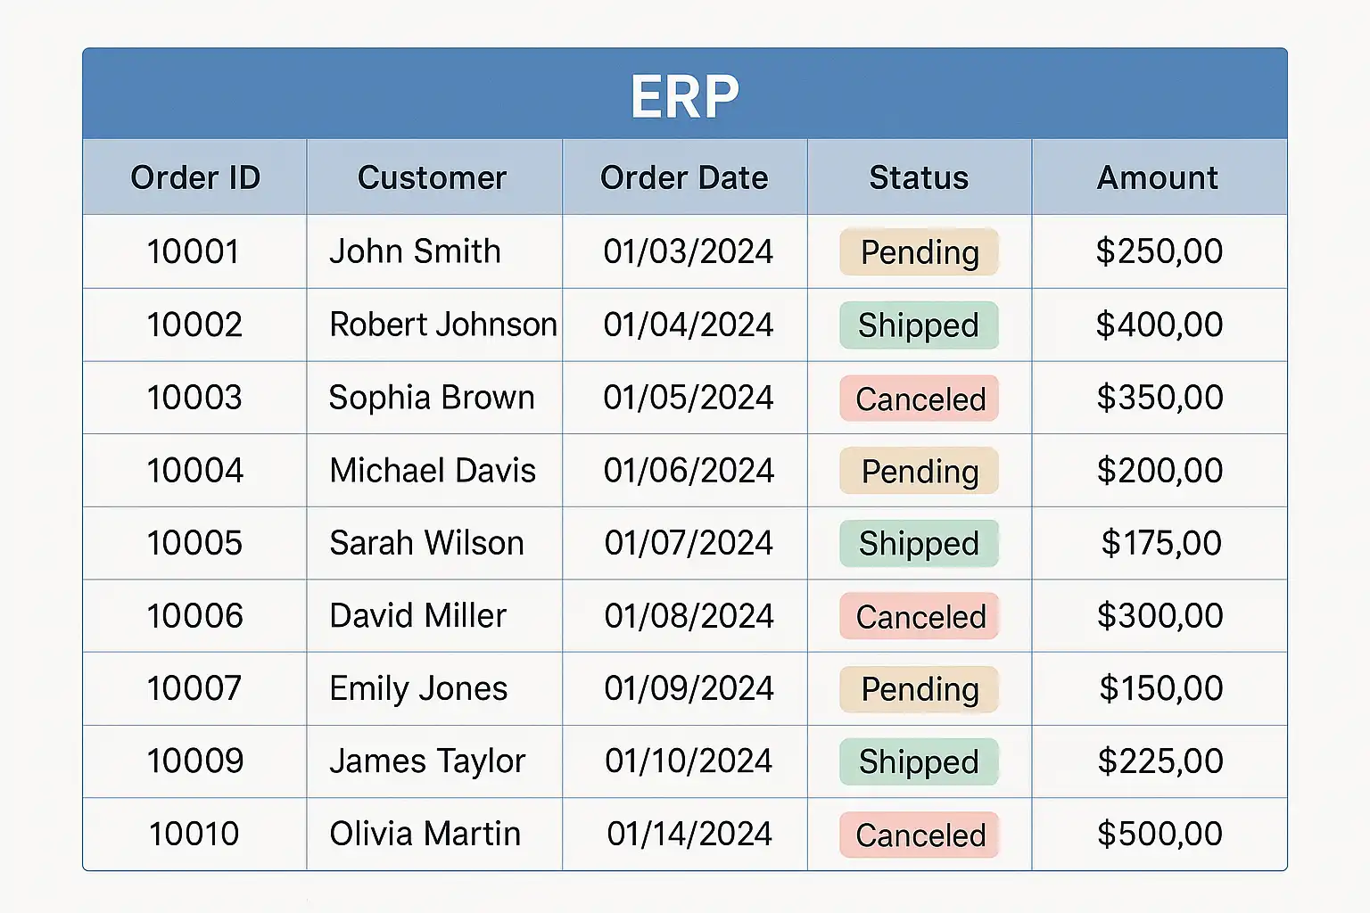Open order 10010
The height and width of the screenshot is (913, 1370).
point(194,834)
